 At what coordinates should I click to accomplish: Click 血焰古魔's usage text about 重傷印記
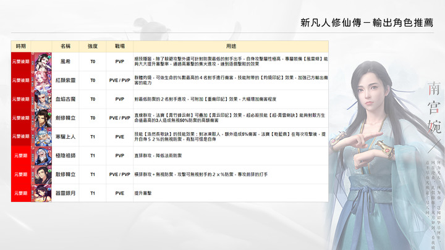coord(205,99)
